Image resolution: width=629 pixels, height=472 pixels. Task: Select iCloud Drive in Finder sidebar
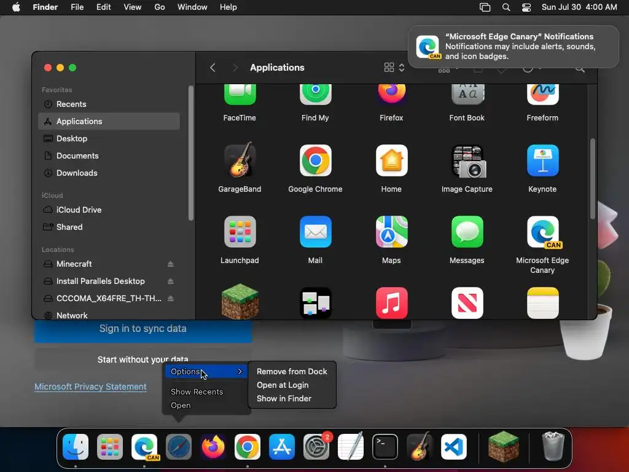pyautogui.click(x=109, y=210)
